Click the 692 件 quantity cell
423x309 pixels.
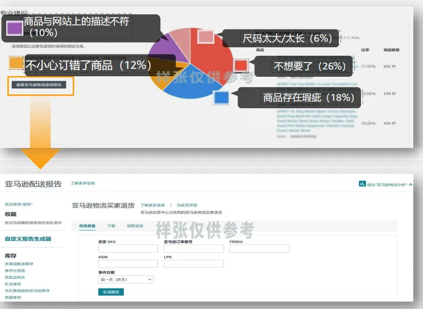pos(389,66)
